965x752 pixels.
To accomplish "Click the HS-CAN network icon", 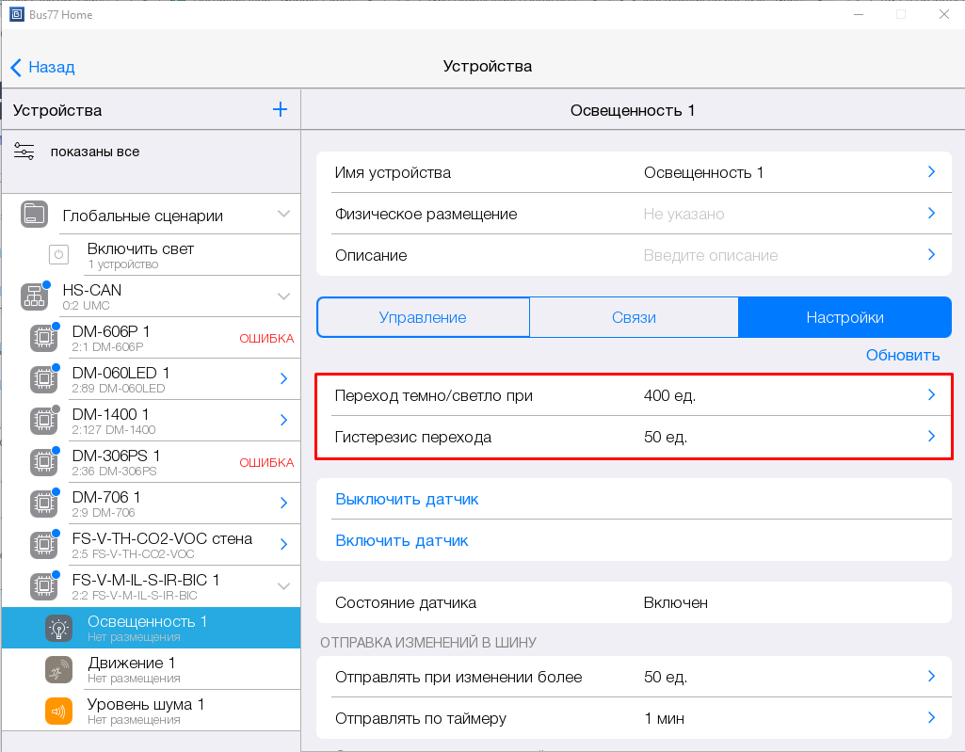I will [x=34, y=296].
